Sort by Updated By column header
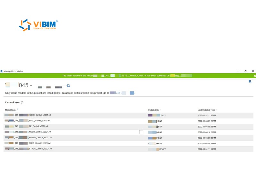 (154, 110)
